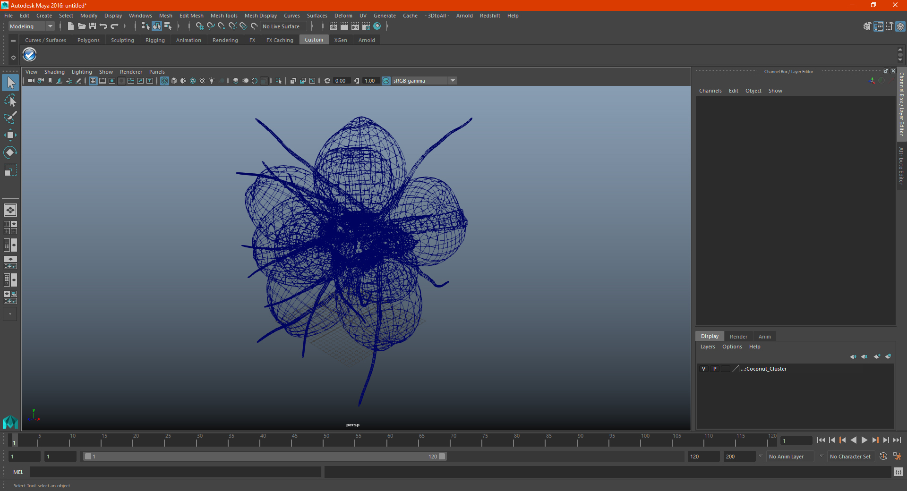Open the Modeling menu set dropdown

[x=31, y=26]
